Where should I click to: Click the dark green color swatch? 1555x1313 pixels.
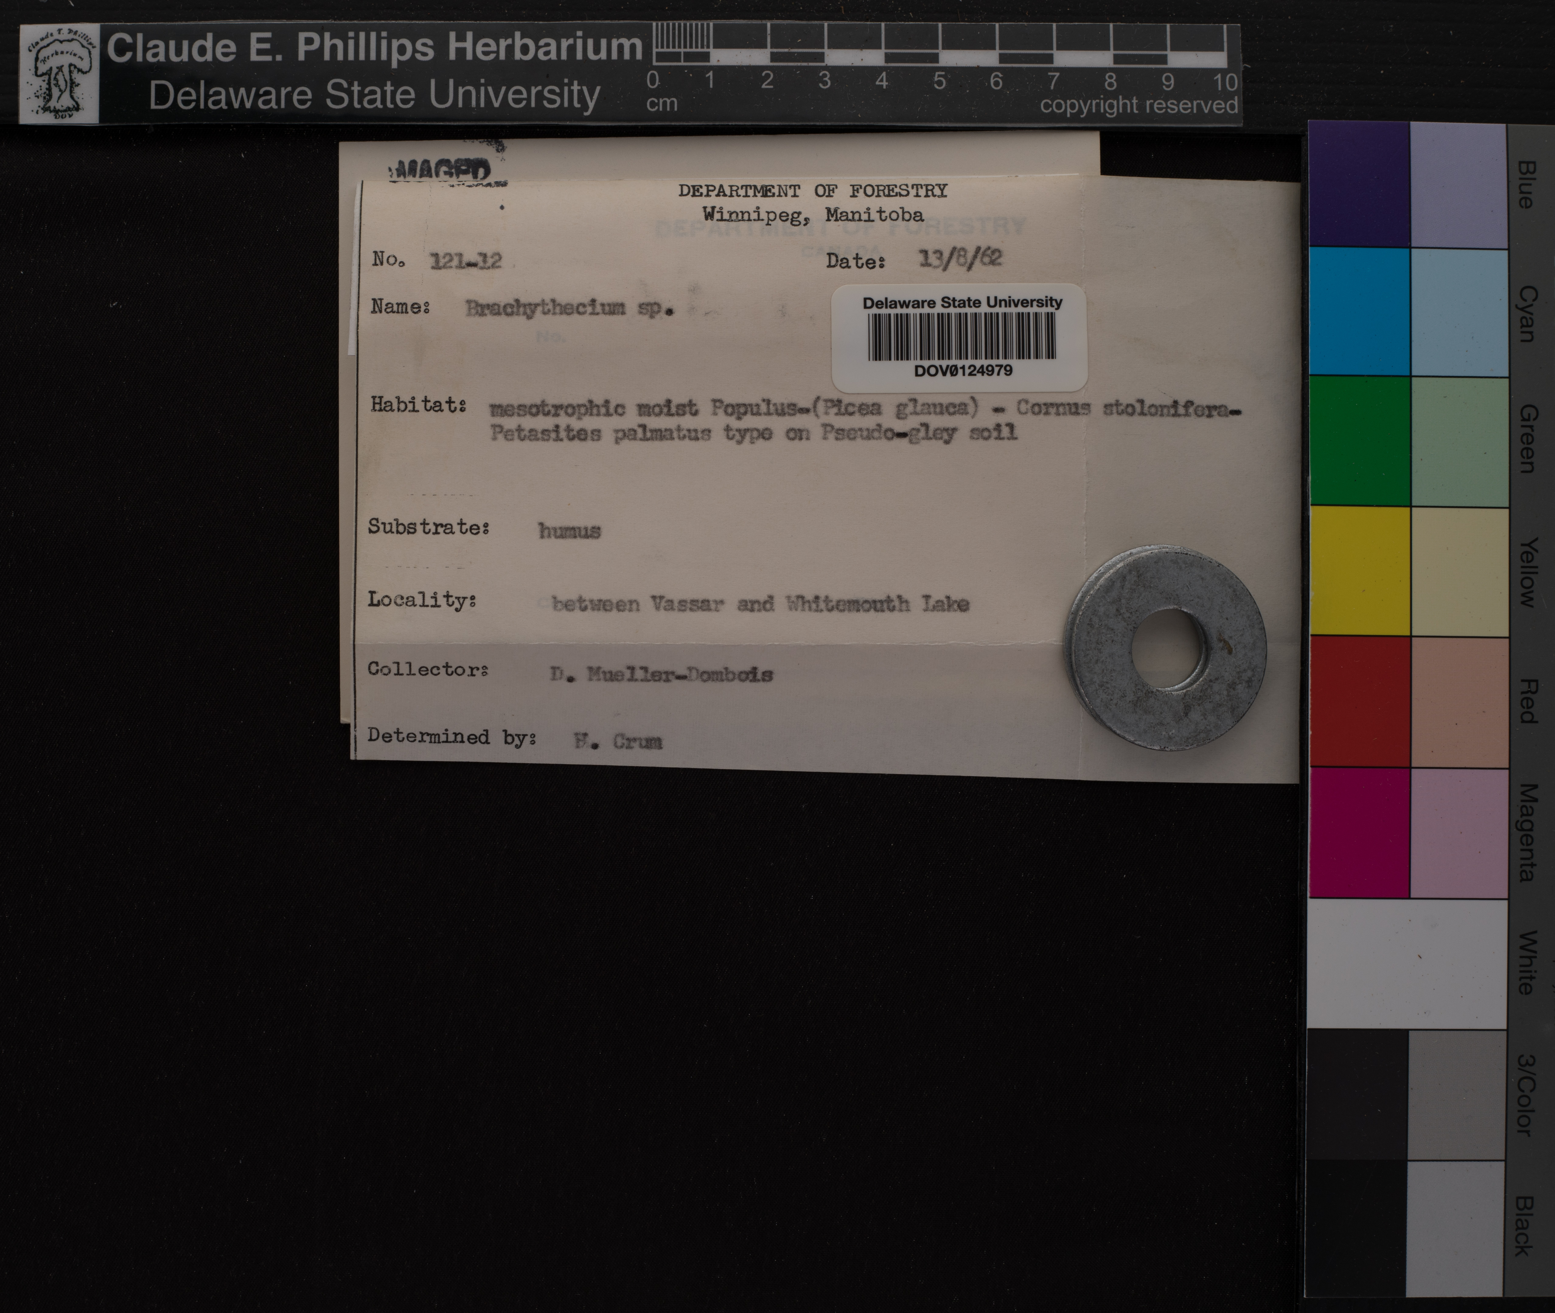click(1358, 441)
